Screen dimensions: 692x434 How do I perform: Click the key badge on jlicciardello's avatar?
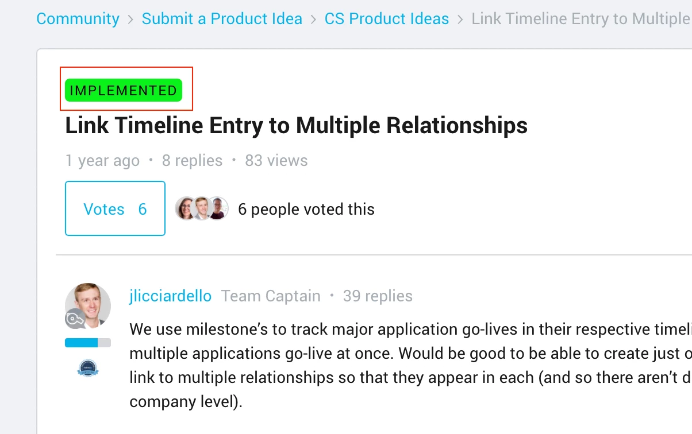click(x=75, y=319)
